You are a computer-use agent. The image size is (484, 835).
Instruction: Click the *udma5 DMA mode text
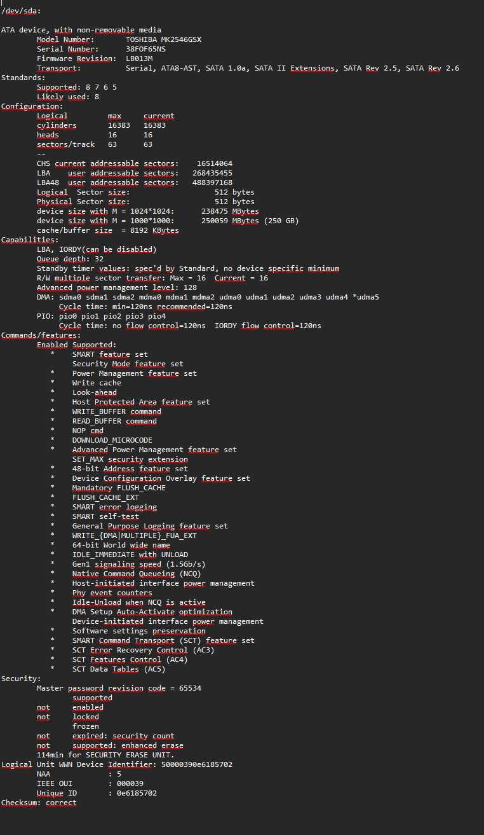(x=366, y=297)
